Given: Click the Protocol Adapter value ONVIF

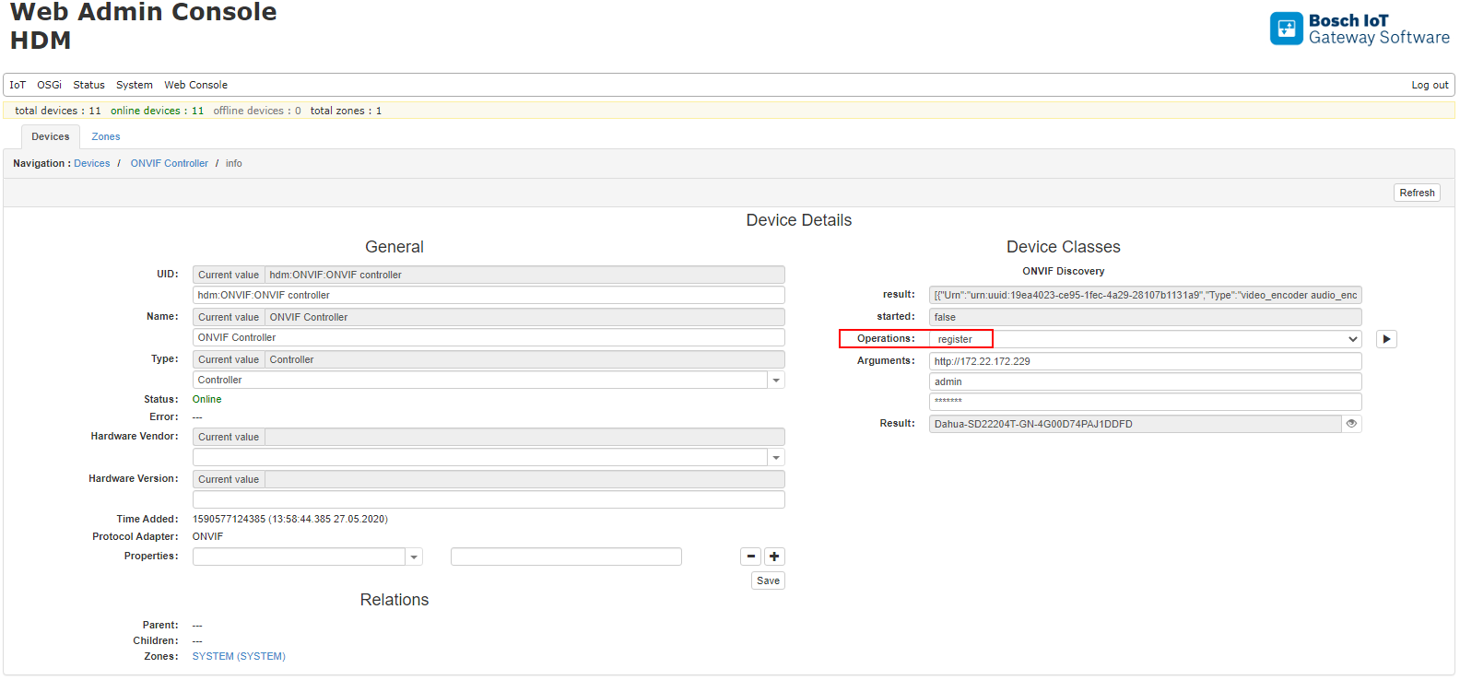Looking at the screenshot, I should (x=207, y=536).
